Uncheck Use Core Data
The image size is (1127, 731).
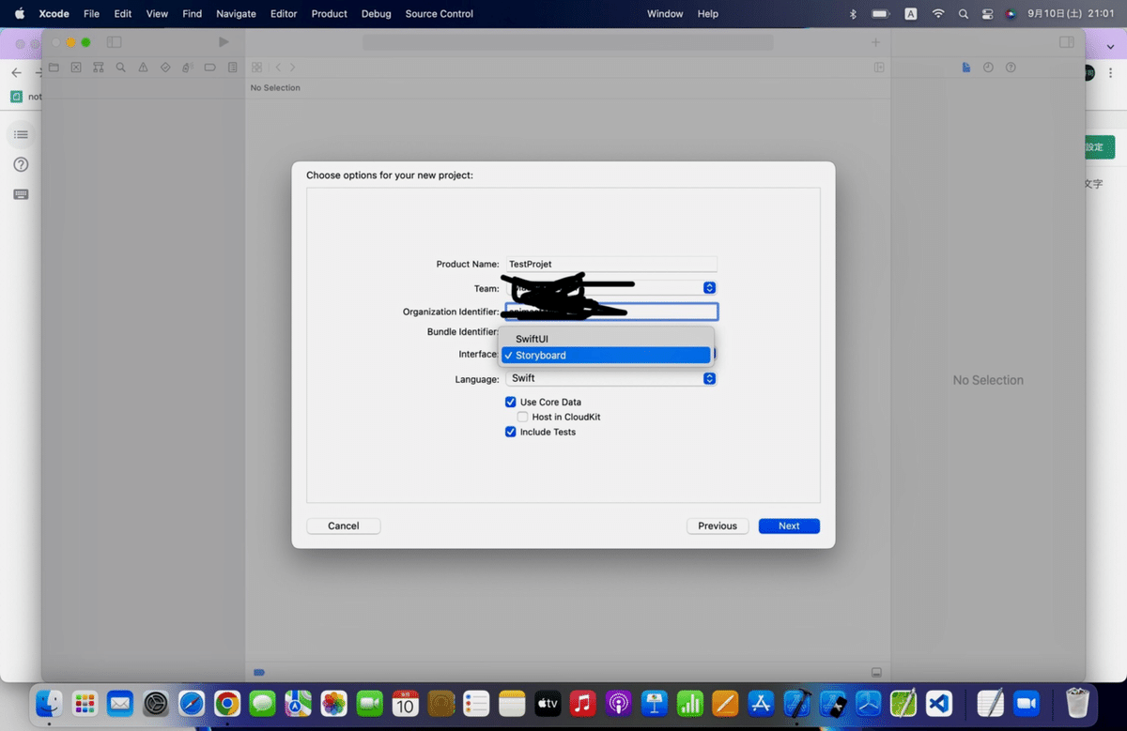511,402
